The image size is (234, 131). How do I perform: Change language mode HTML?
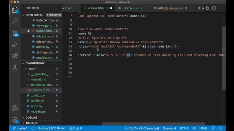[x=203, y=128]
